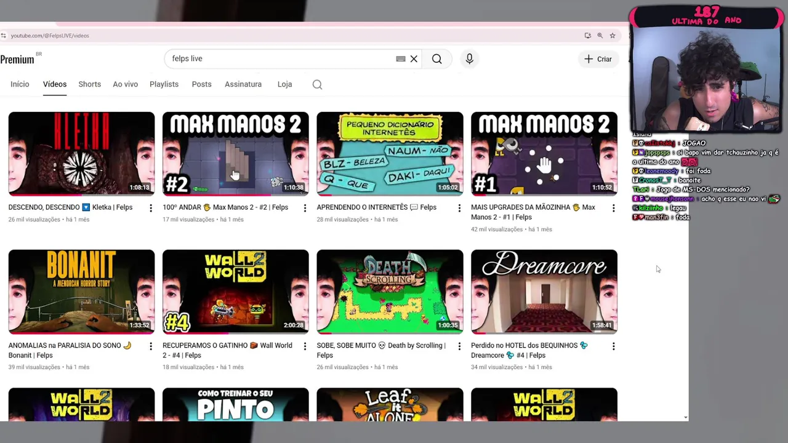Open options menu for MAIS UPGRADES DA MÃOZINHA
The width and height of the screenshot is (788, 443).
[x=613, y=209]
